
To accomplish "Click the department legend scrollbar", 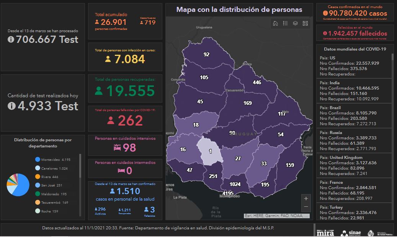I will (80, 167).
